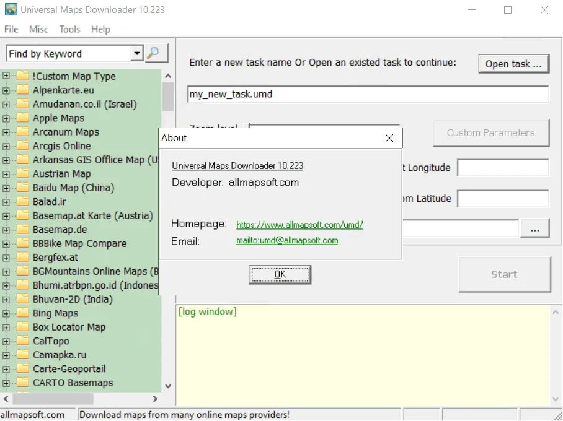Click the ... browse path button
Viewport: 563px width, 421px height.
(534, 228)
